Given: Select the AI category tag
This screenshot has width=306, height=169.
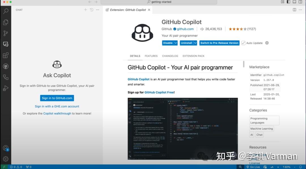Looking at the screenshot, I should coord(252,135).
